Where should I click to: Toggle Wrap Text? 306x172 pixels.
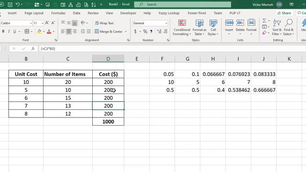point(104,23)
